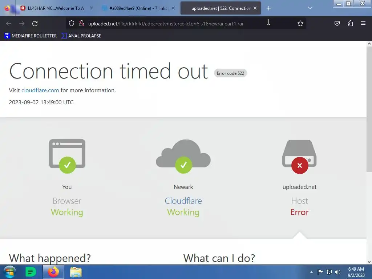Viewport: 372px width, 279px height.
Task: View site connection lock info
Action: [82, 23]
